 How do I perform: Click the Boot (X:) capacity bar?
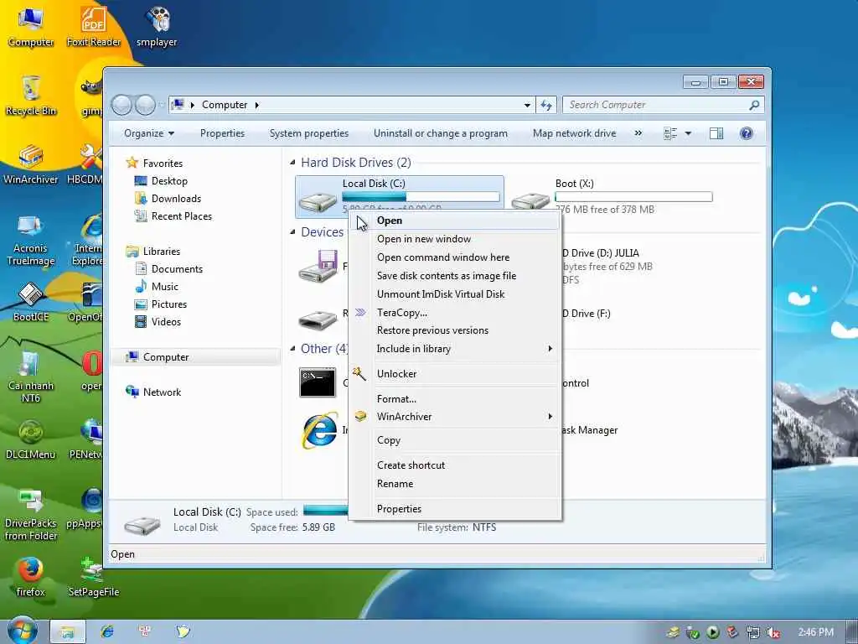coord(633,196)
